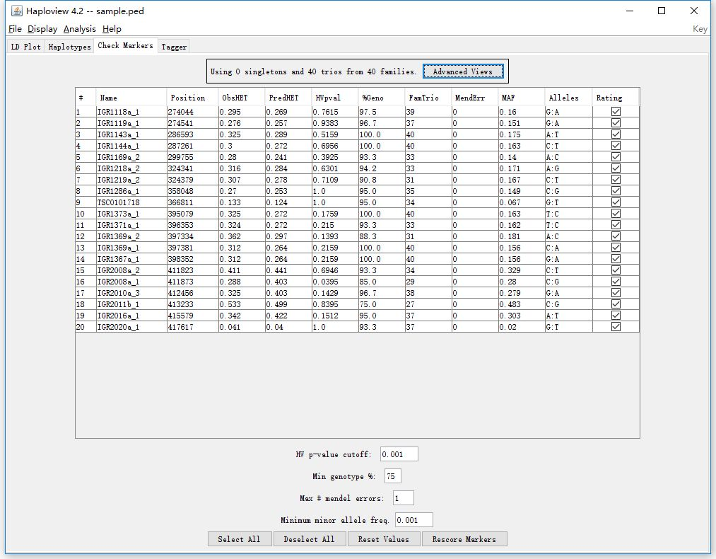Switch to the LD Plot tab
The height and width of the screenshot is (559, 716).
[25, 47]
